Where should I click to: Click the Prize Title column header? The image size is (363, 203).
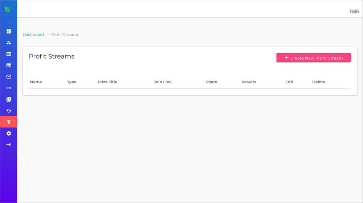107,82
